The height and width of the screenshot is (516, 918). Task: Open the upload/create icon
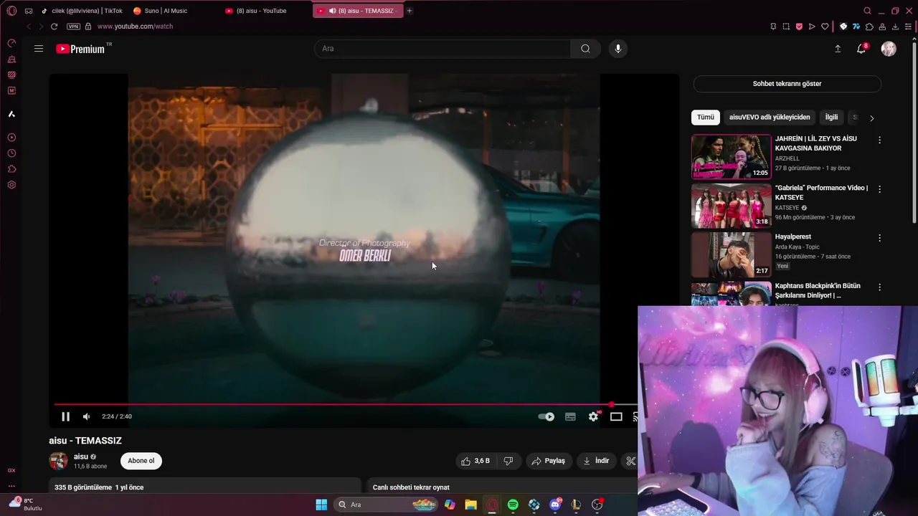click(838, 49)
